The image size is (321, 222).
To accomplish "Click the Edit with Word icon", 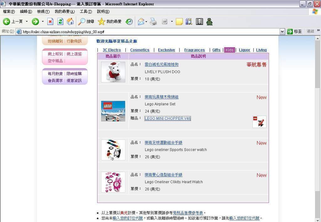I will [165, 22].
